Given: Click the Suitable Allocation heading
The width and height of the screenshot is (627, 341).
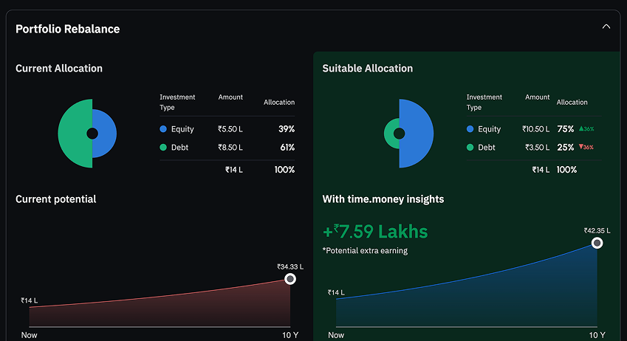Looking at the screenshot, I should (x=368, y=69).
